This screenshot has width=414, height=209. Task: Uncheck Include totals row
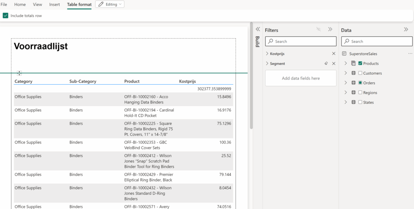coord(5,16)
